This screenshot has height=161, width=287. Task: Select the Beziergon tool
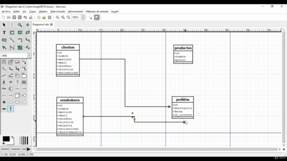click(x=4, y=40)
